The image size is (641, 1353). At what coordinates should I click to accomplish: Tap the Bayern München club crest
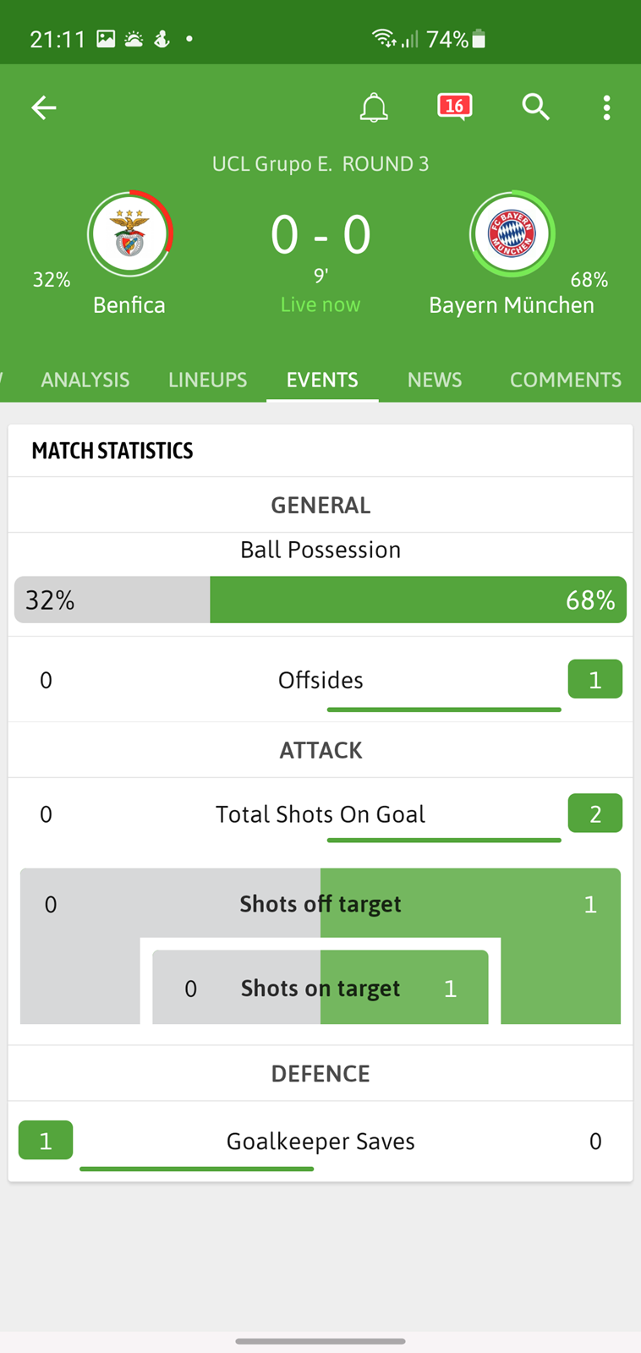(x=512, y=234)
